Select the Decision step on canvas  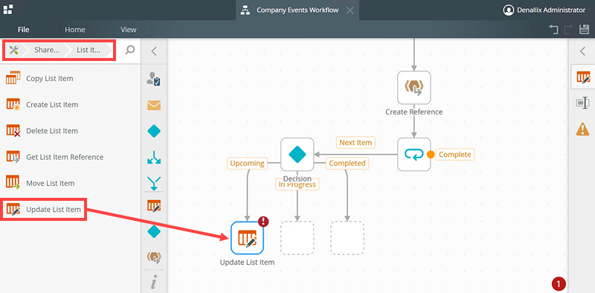297,155
